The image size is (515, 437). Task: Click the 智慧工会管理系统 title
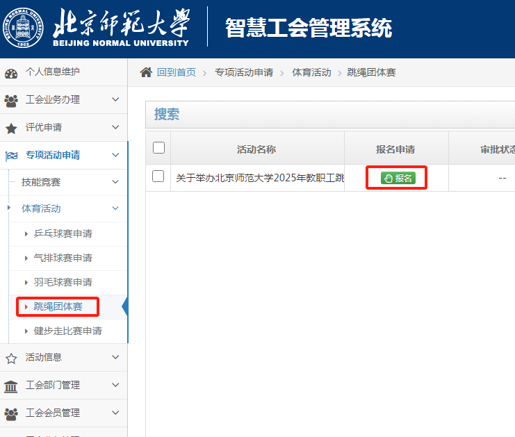[309, 28]
